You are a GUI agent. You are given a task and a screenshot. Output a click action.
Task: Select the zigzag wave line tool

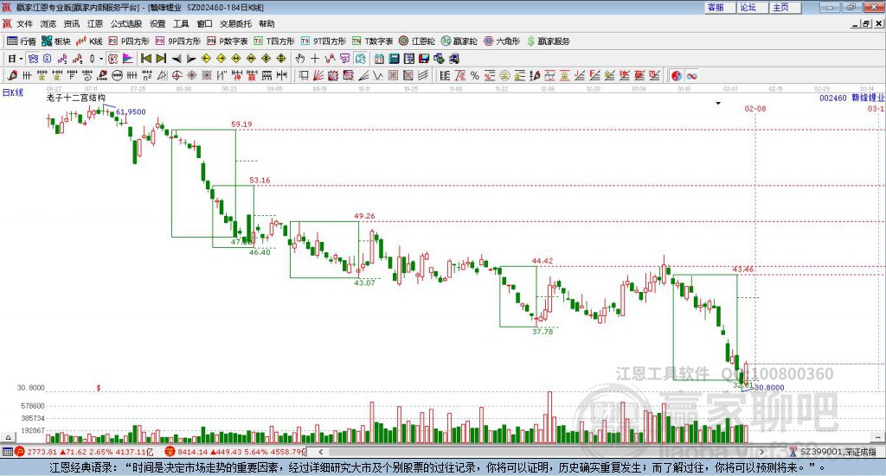pos(379,75)
